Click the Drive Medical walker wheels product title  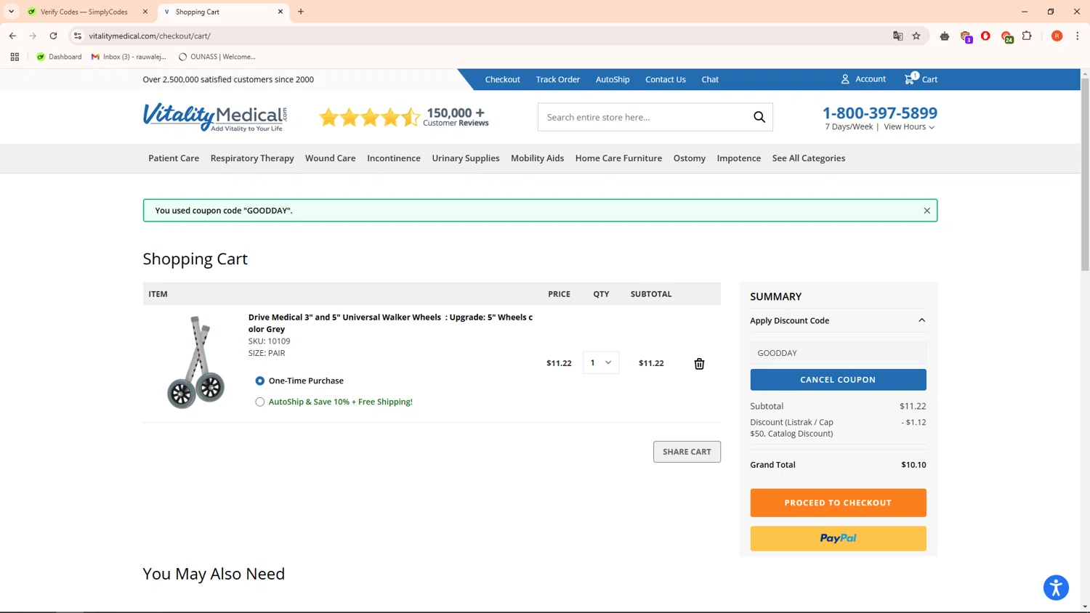[390, 323]
